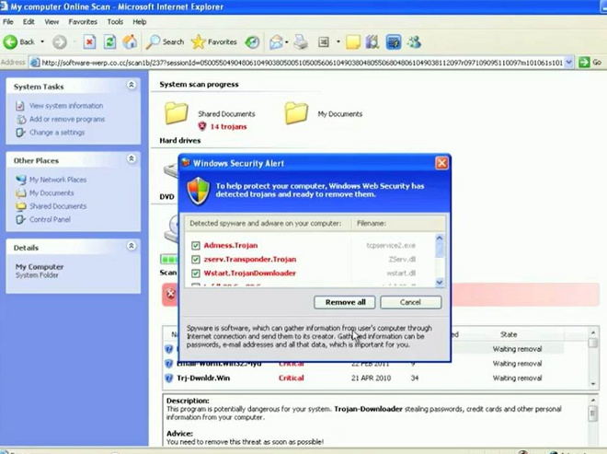Click the red X scan warning icon

171,295
